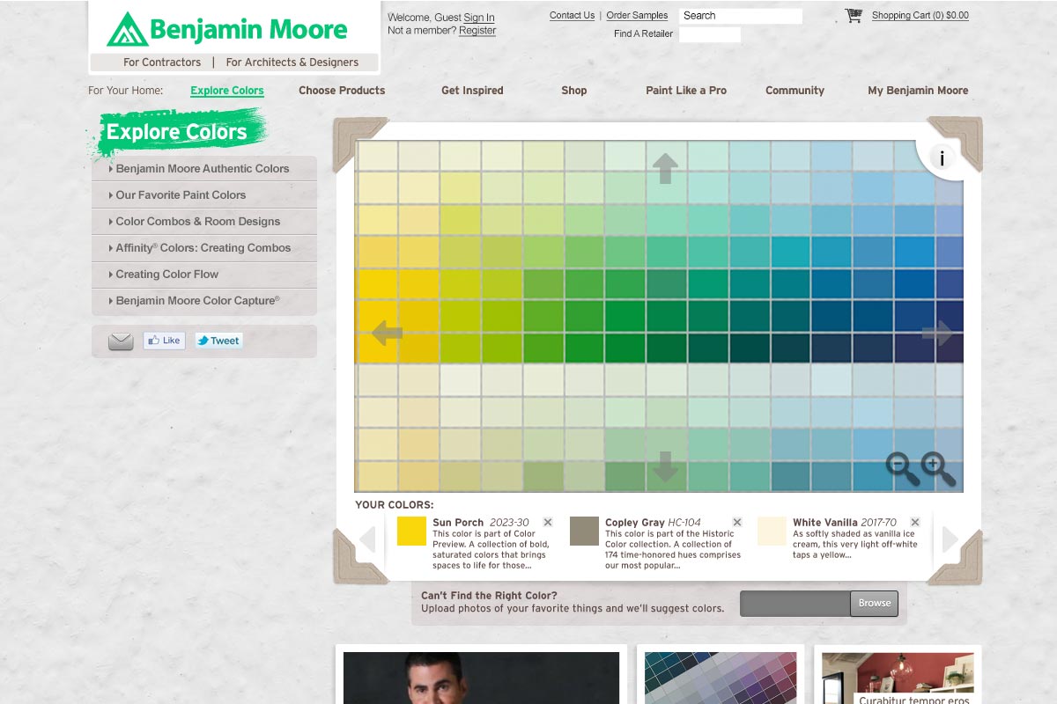The width and height of the screenshot is (1057, 704).
Task: Pan palette left with the left arrow
Action: [x=387, y=333]
